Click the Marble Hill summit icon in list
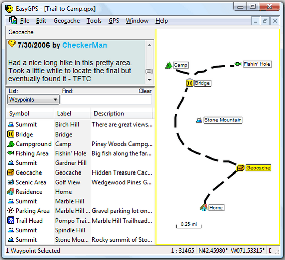The height and width of the screenshot is (260, 285). click(x=11, y=201)
